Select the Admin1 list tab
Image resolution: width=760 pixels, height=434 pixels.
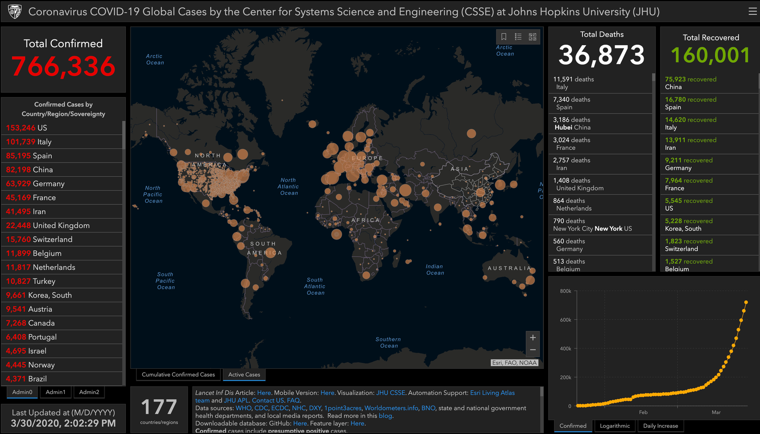(x=56, y=392)
